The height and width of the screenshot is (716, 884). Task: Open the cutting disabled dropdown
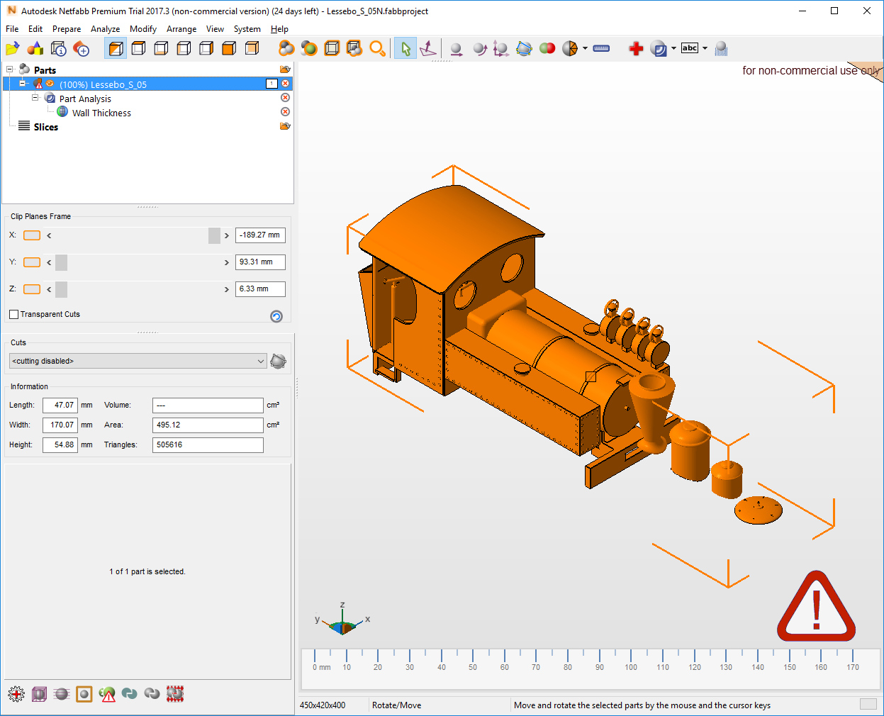(138, 361)
